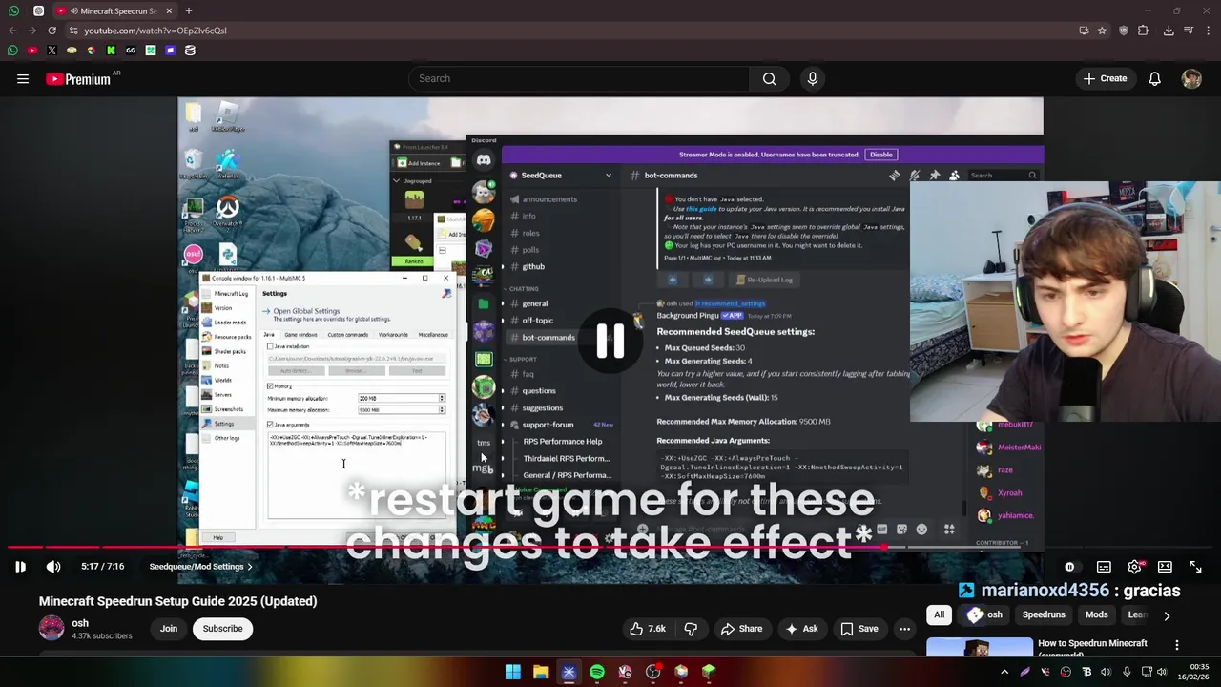The width and height of the screenshot is (1221, 687).
Task: Focus the YouTube search field
Action: (577, 78)
